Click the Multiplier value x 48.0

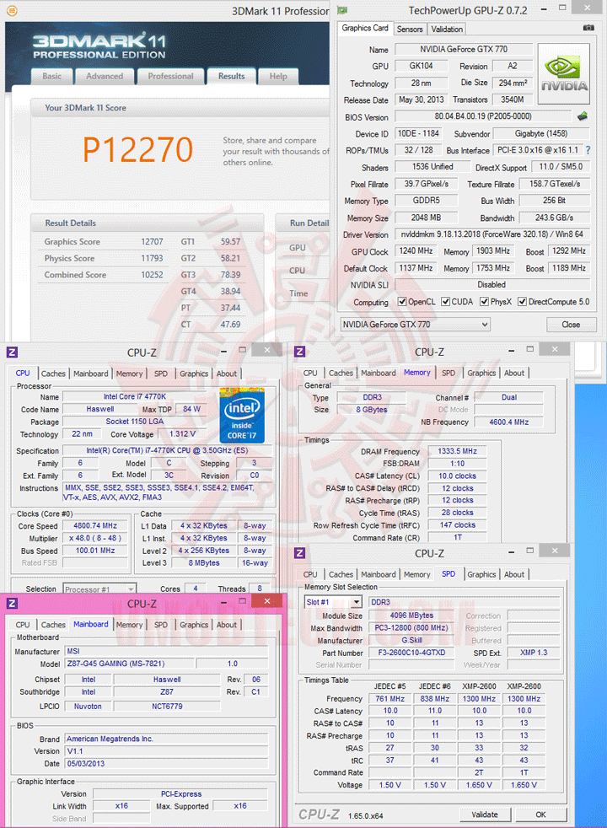pos(95,538)
